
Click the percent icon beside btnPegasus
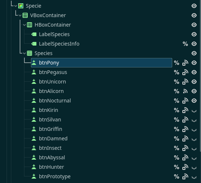click(x=177, y=73)
